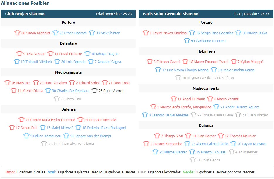Open player link 7 Kylian Mbappé

click(x=250, y=62)
